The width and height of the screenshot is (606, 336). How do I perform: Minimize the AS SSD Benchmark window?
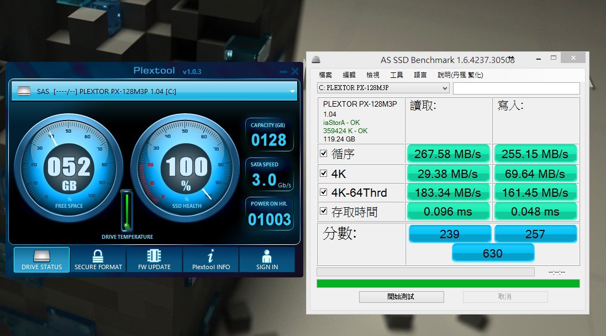[x=539, y=59]
